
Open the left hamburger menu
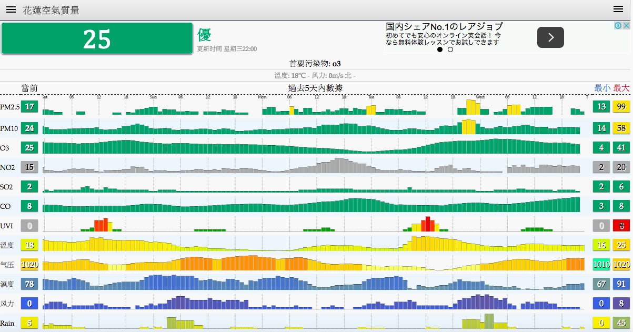coord(11,10)
